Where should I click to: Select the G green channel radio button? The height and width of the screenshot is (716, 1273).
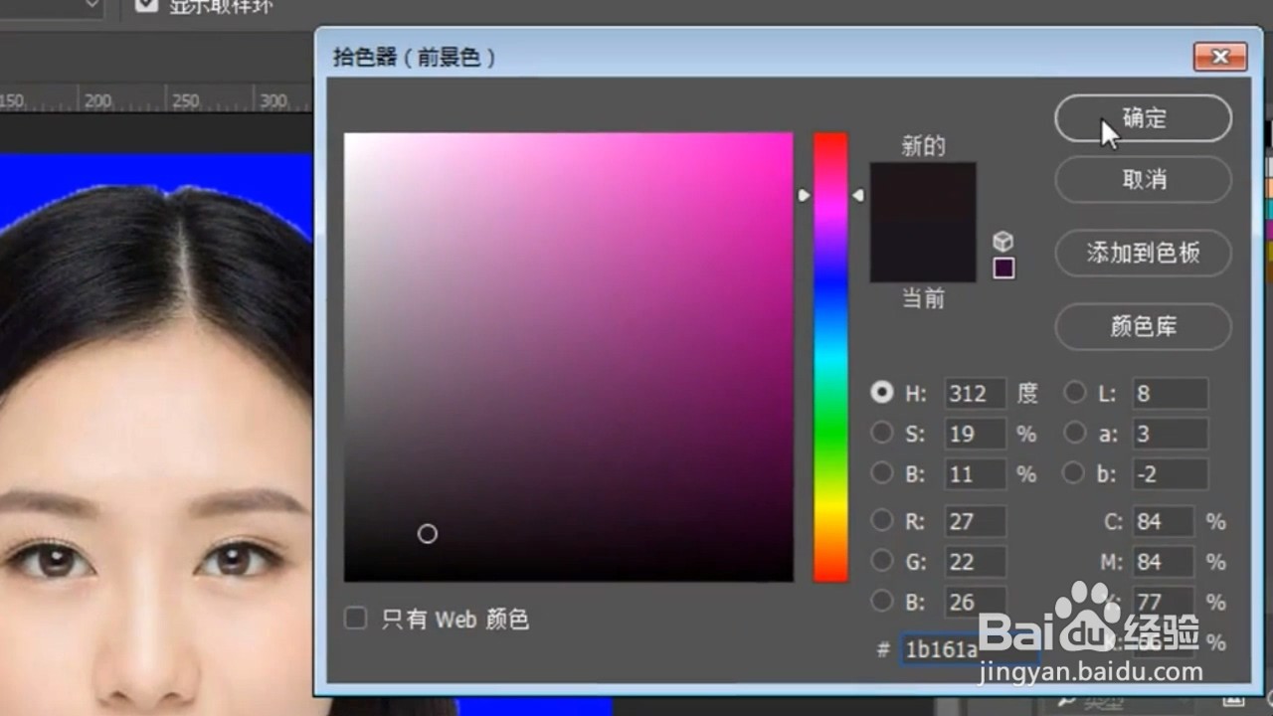(881, 561)
